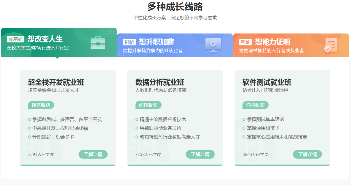Open the 考证 想能力证明 tab
Image resolution: width=351 pixels, height=185 pixels.
(x=291, y=45)
